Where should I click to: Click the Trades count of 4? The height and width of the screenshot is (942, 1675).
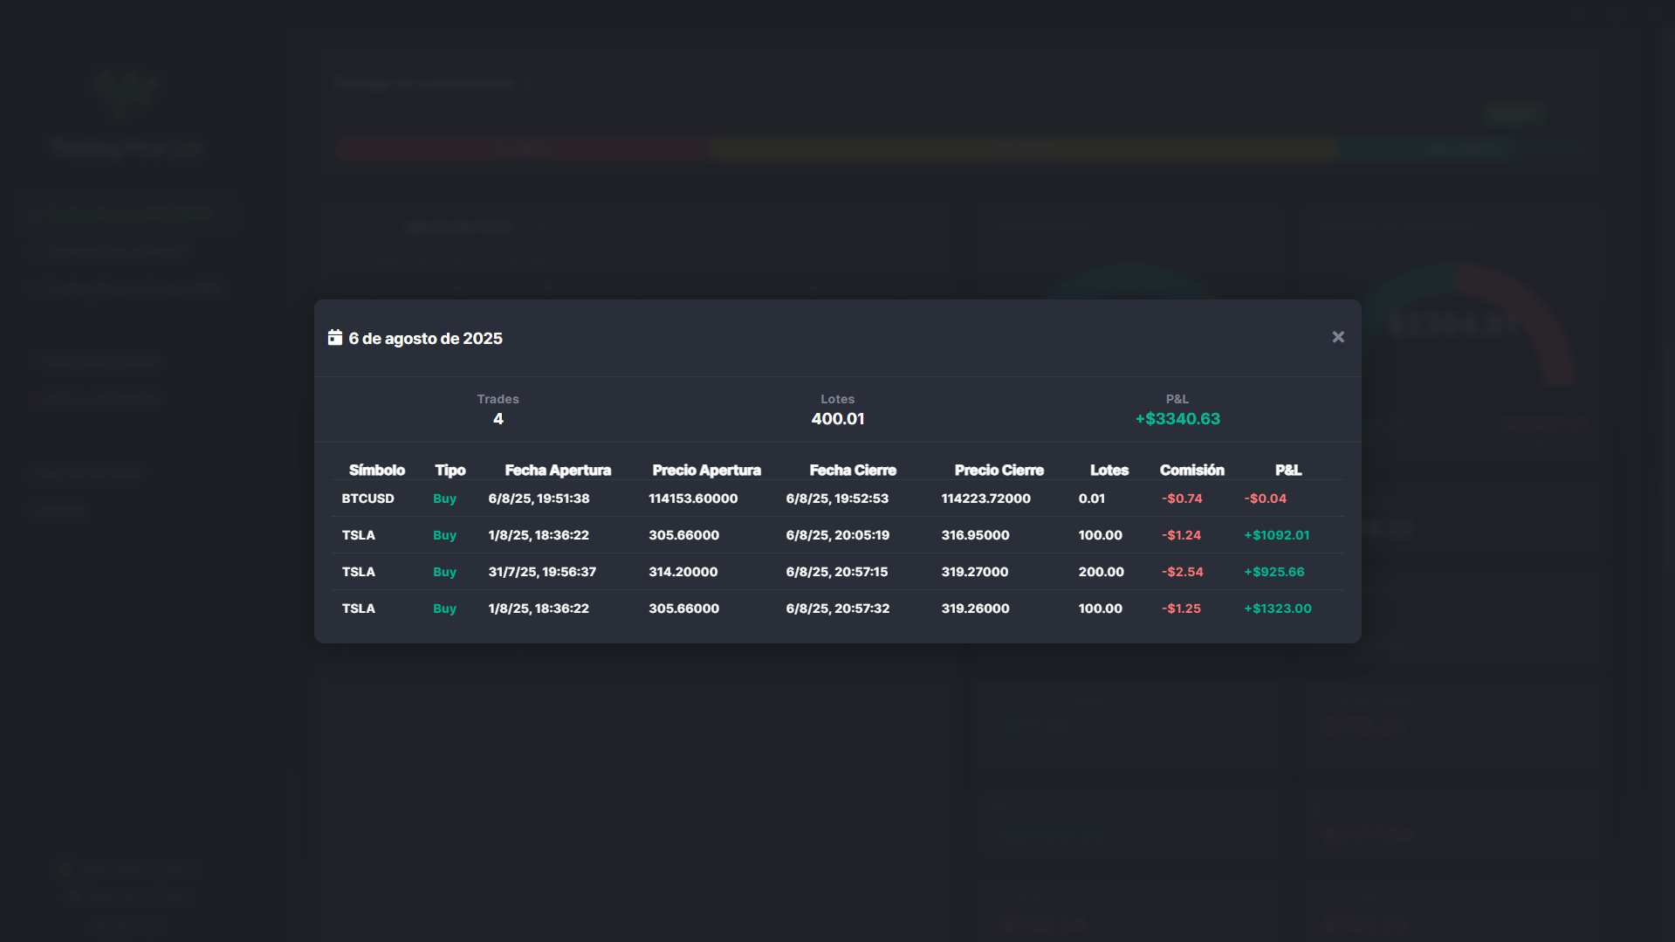coord(498,419)
